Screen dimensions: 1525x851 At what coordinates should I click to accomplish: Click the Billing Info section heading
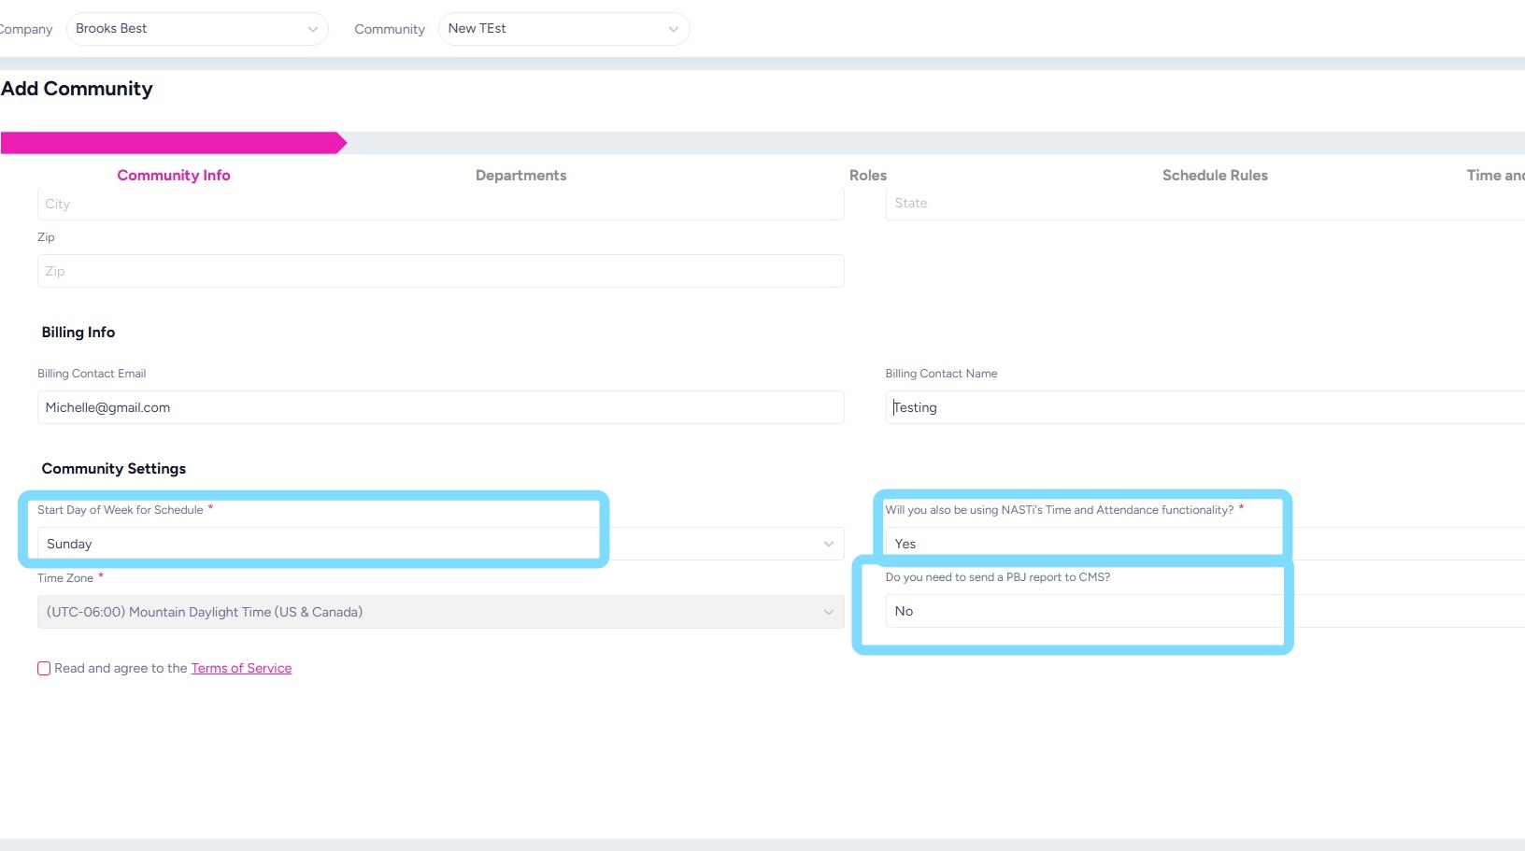click(x=78, y=333)
